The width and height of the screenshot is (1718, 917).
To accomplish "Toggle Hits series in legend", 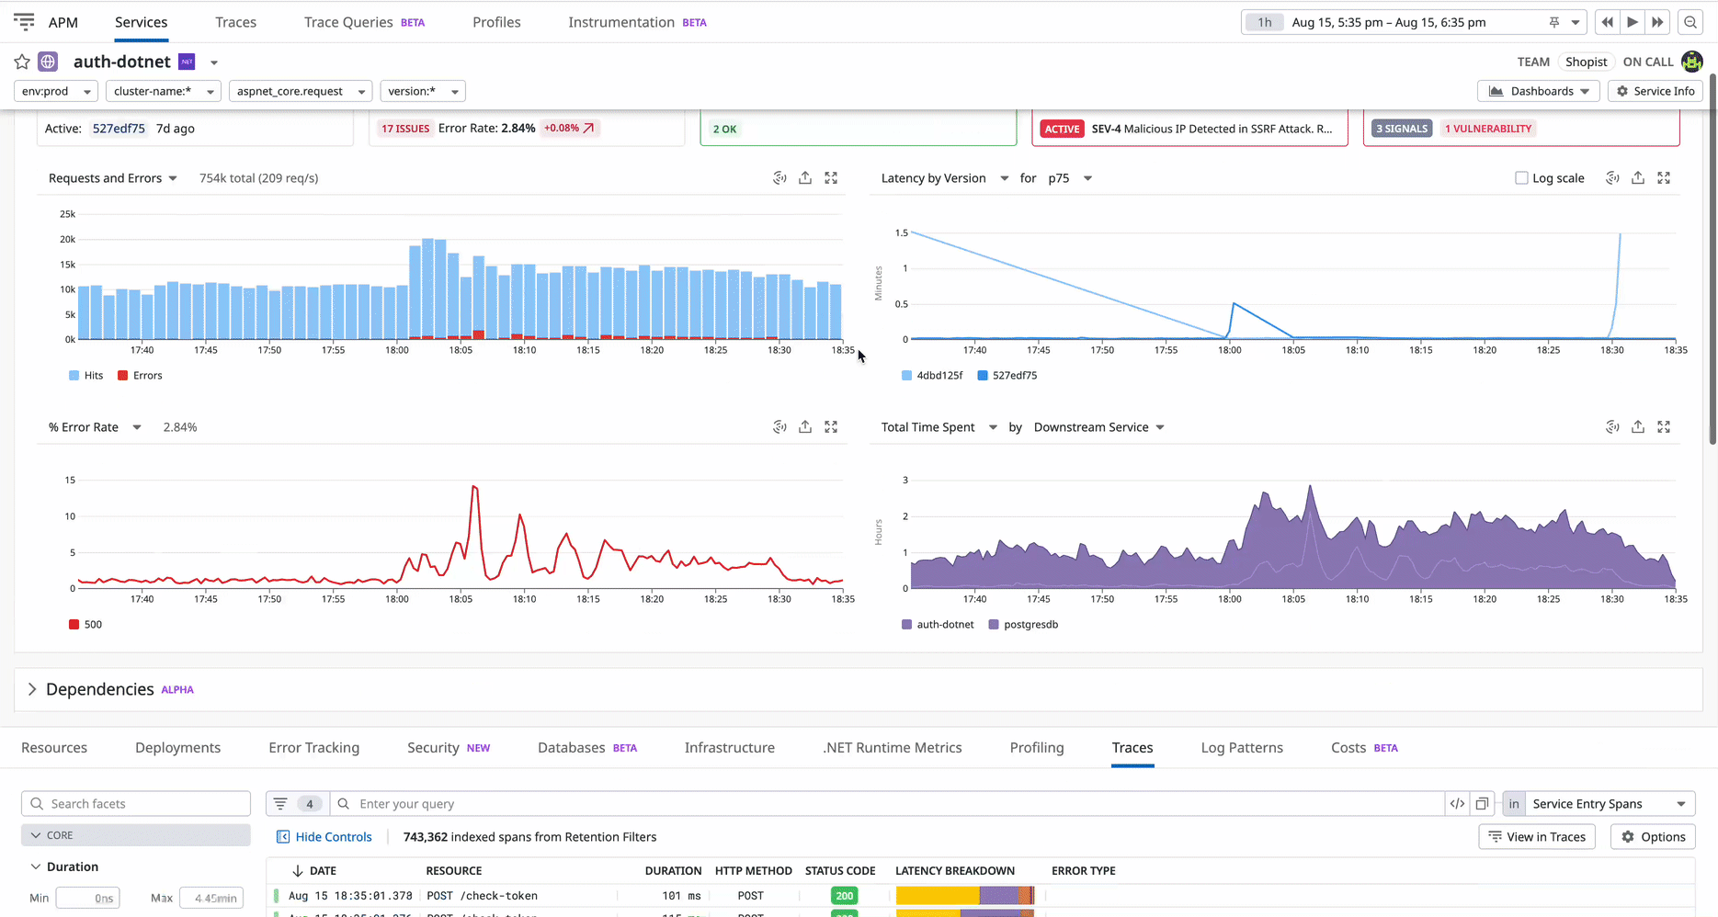I will click(86, 376).
